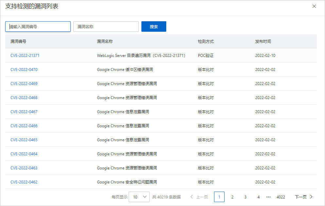Screen dimensions: 325x206
Task: Open the CVE-2022-0468 link
Action: [24, 98]
